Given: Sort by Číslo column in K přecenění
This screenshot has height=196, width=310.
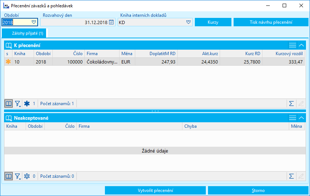Looking at the screenshot, I should 69,54.
